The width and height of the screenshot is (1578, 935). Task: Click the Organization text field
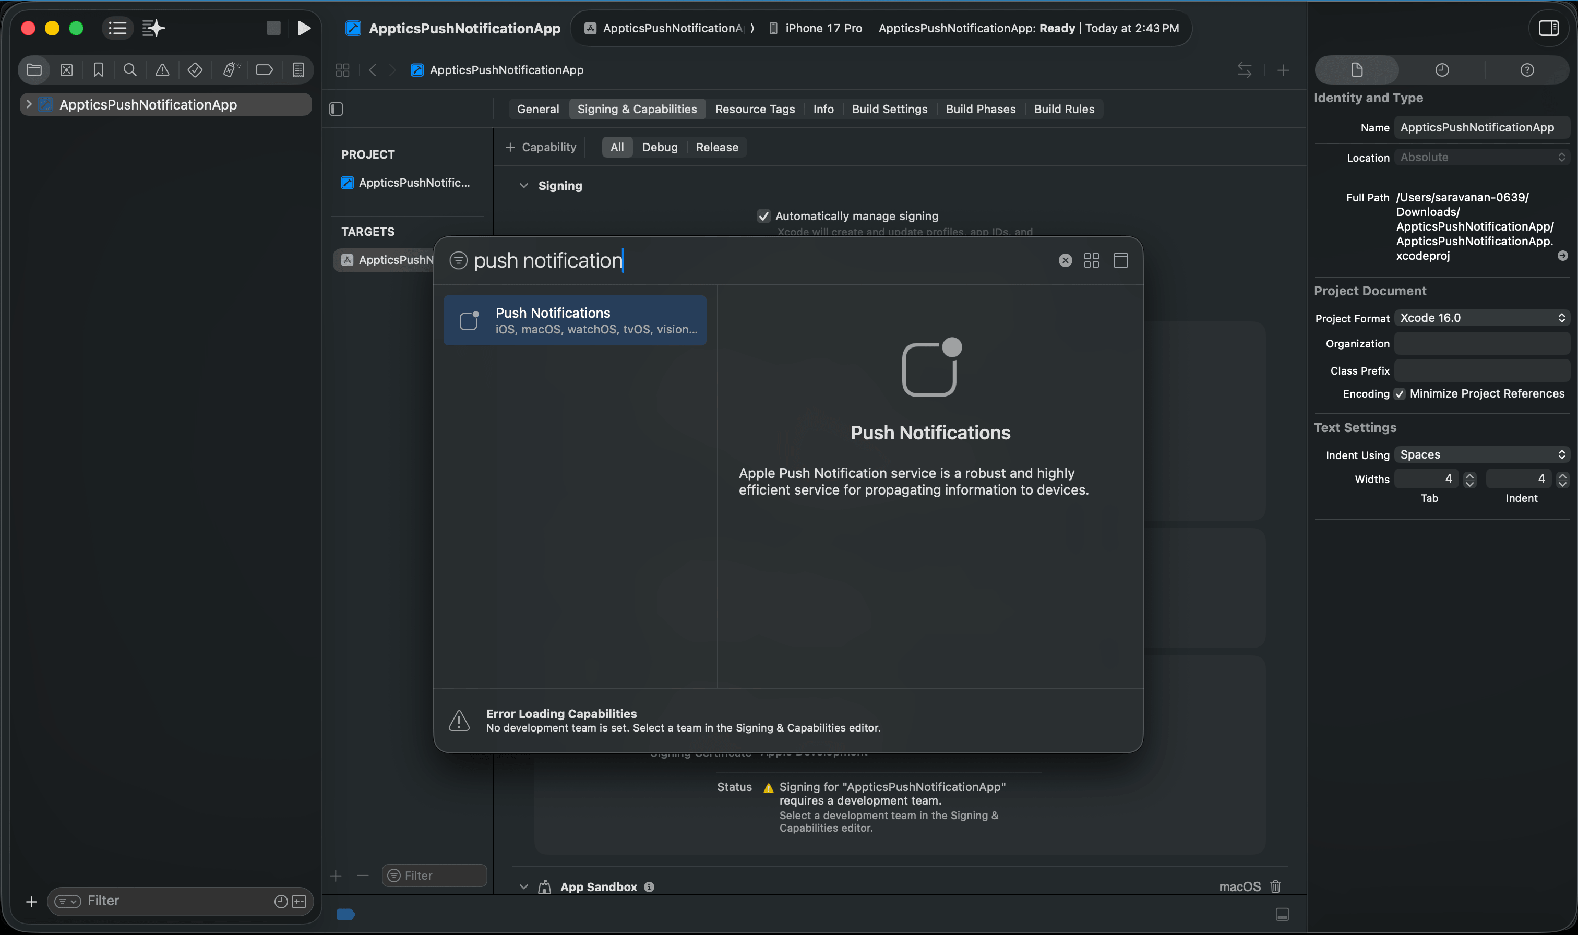coord(1481,343)
